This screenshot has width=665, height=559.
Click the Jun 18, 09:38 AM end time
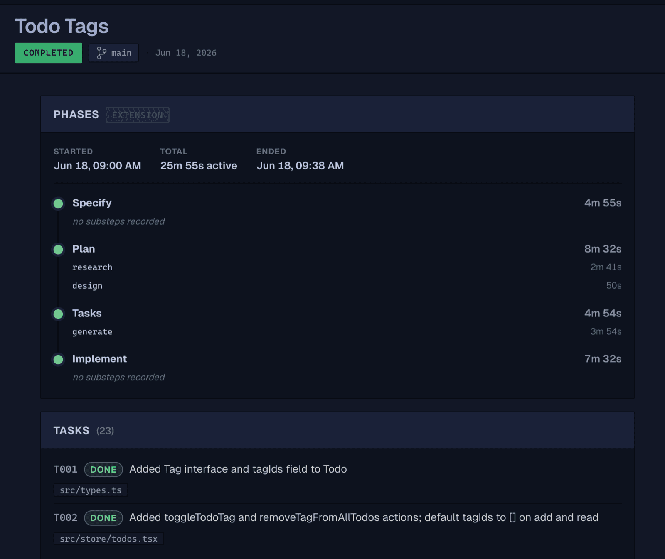(x=300, y=166)
